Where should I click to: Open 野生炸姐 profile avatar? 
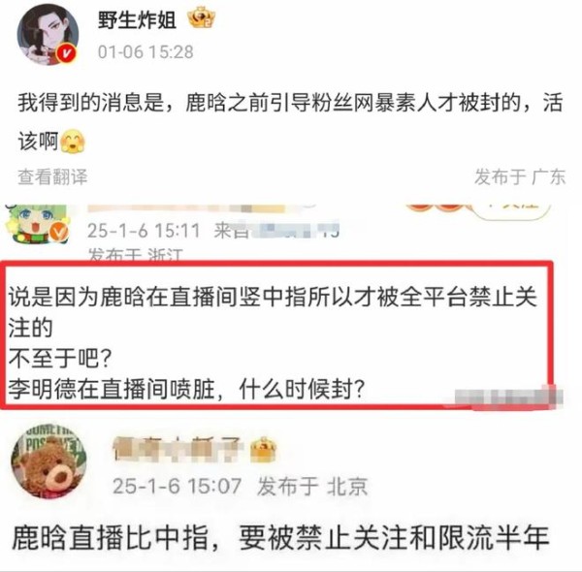pyautogui.click(x=48, y=35)
